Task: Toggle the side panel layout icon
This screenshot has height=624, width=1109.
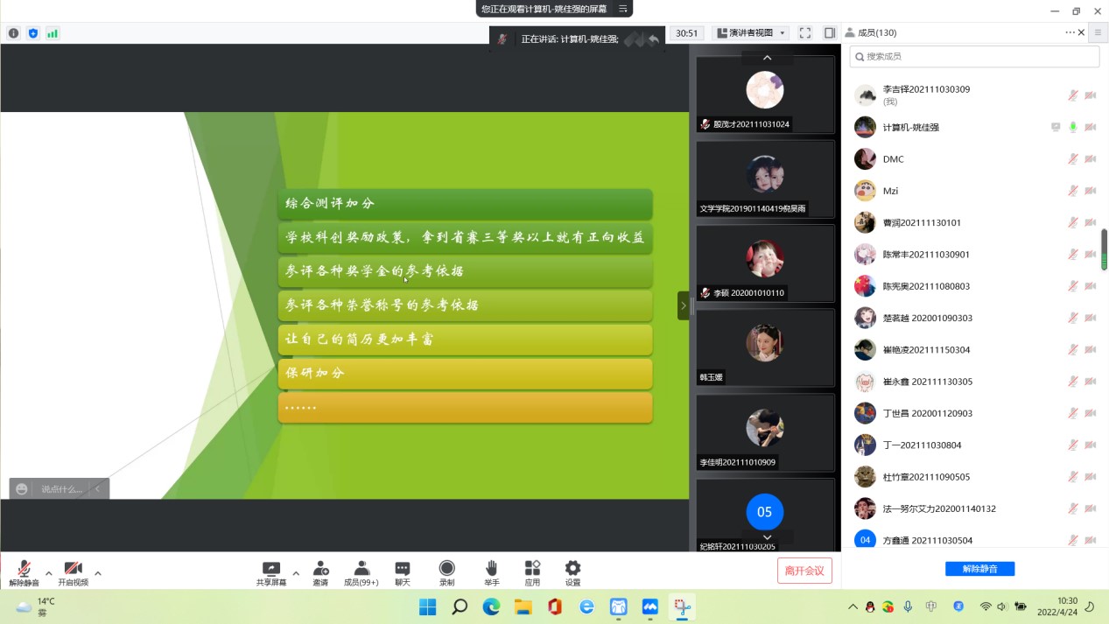Action: point(830,33)
